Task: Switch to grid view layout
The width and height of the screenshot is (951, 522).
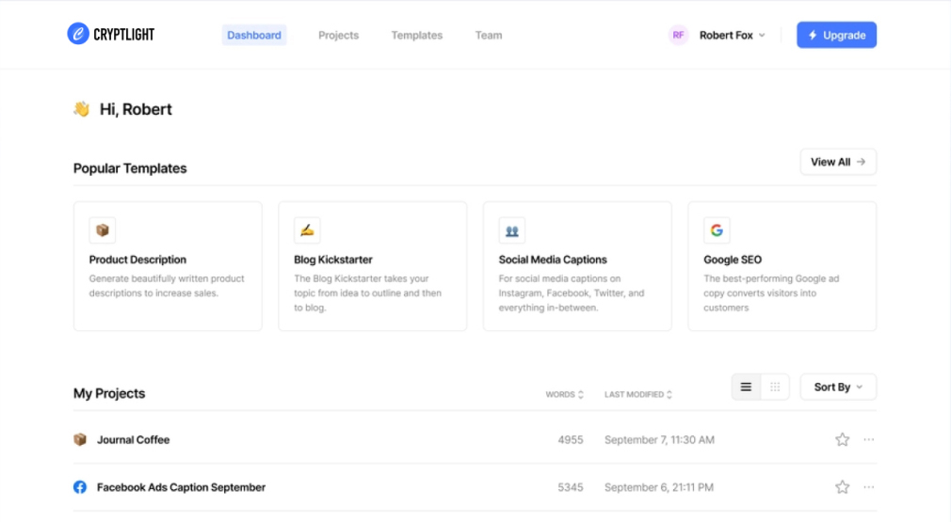Action: (775, 387)
